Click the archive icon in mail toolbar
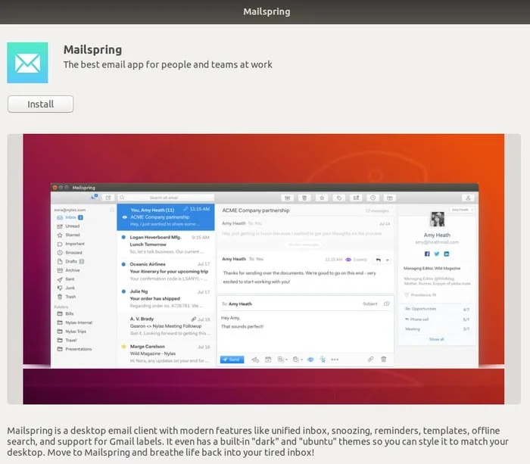Viewport: 530px width, 464px height. [287, 198]
